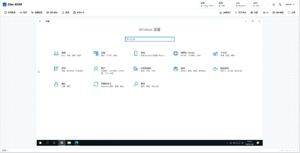Open the 电源 power control item

pos(65,12)
